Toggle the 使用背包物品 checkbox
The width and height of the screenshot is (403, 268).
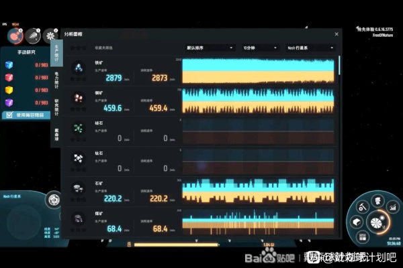click(9, 115)
